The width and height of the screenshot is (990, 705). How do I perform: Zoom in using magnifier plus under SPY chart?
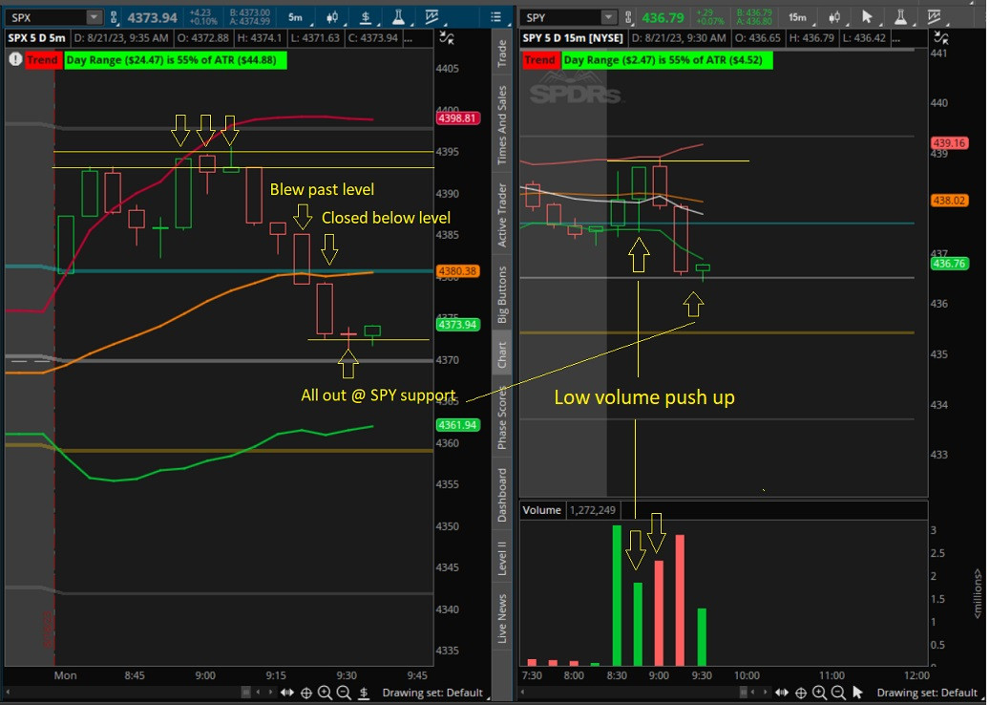[819, 693]
